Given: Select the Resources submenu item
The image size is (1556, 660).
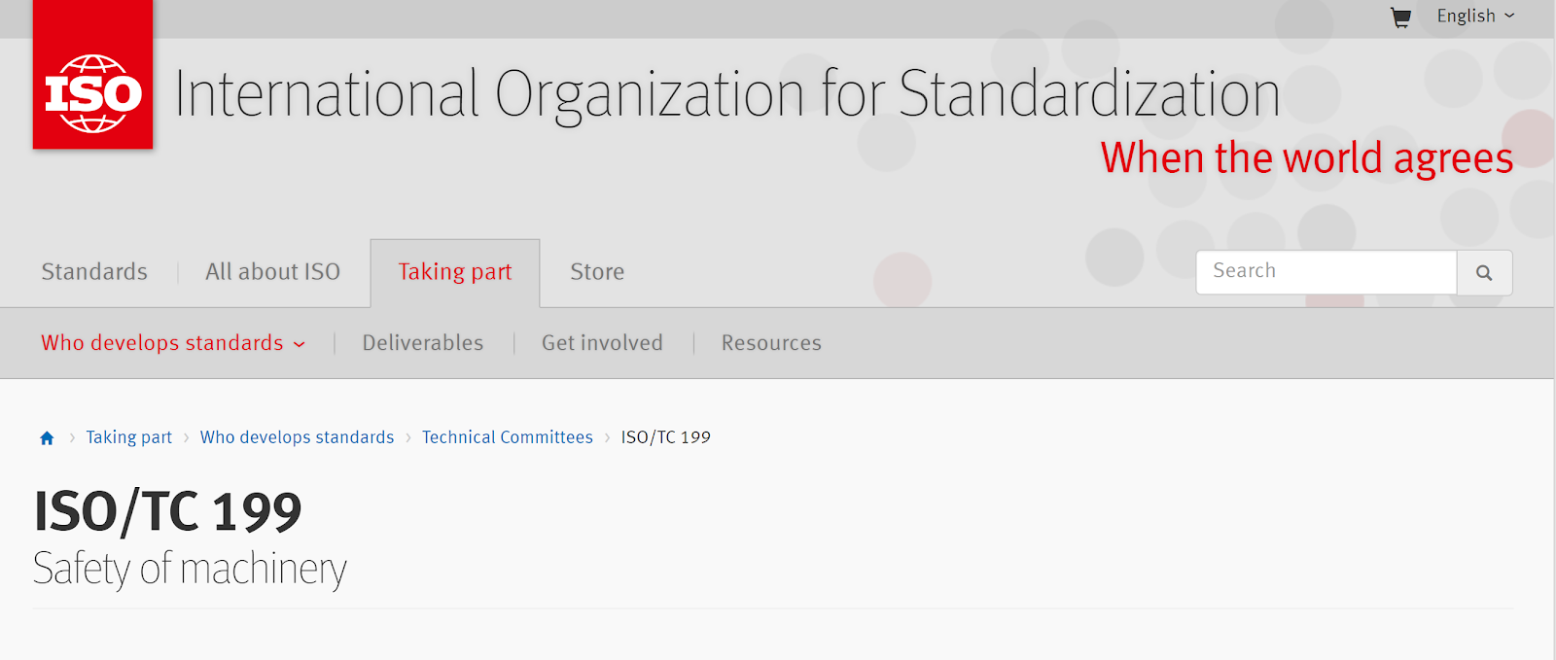Looking at the screenshot, I should (771, 343).
